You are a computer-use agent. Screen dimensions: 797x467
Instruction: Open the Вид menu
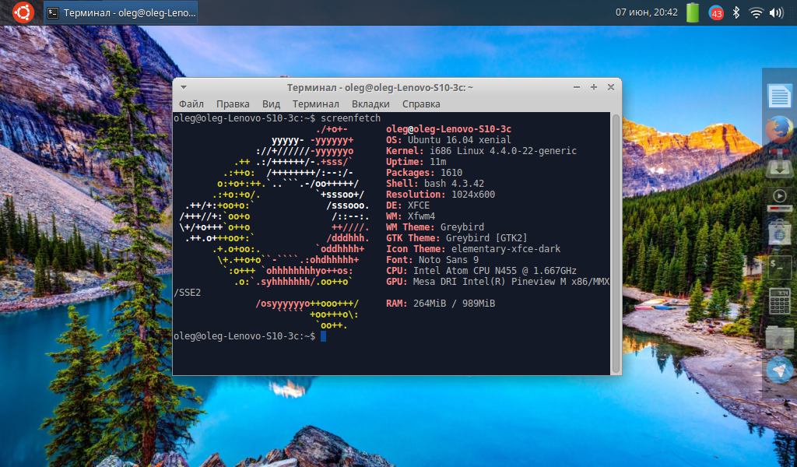[271, 104]
